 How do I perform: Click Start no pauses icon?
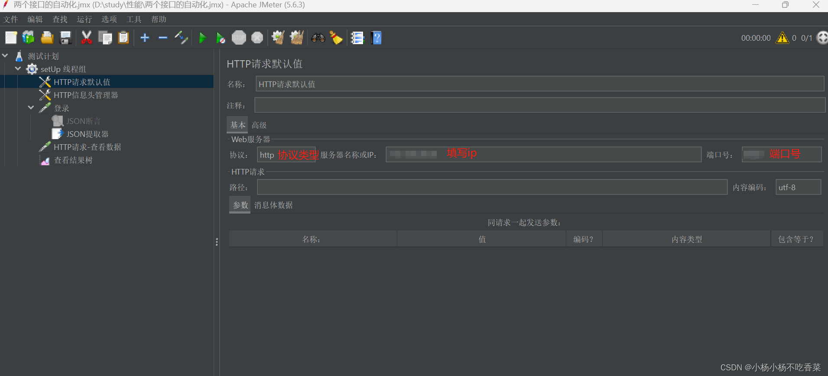(221, 38)
